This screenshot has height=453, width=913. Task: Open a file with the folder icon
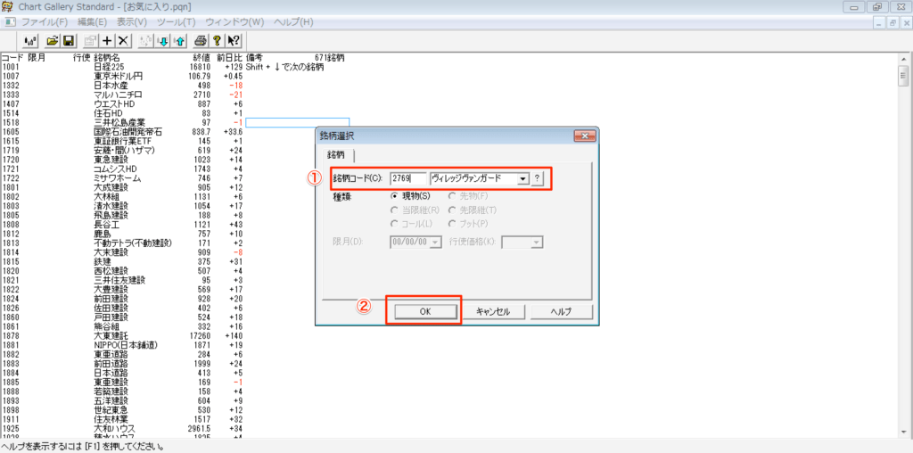pyautogui.click(x=53, y=41)
